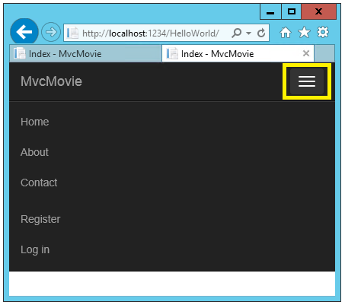Viewport: 345px width, 308px height.
Task: Open the Home navigation link
Action: tap(35, 122)
